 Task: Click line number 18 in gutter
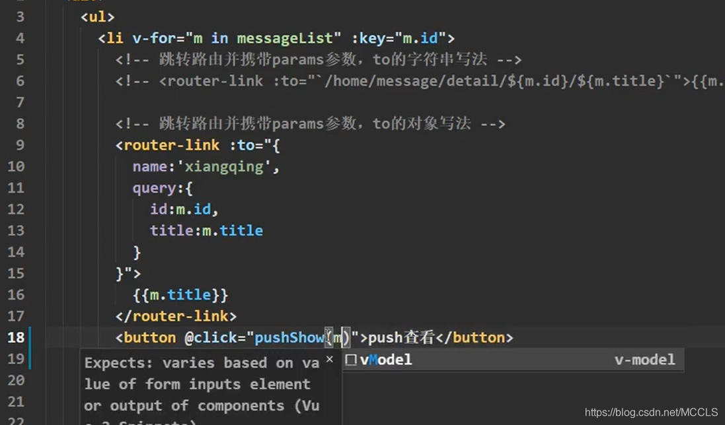pyautogui.click(x=16, y=337)
